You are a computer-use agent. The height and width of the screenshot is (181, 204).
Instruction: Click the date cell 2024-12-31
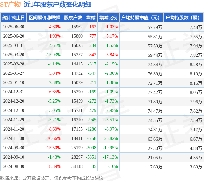click(x=14, y=92)
